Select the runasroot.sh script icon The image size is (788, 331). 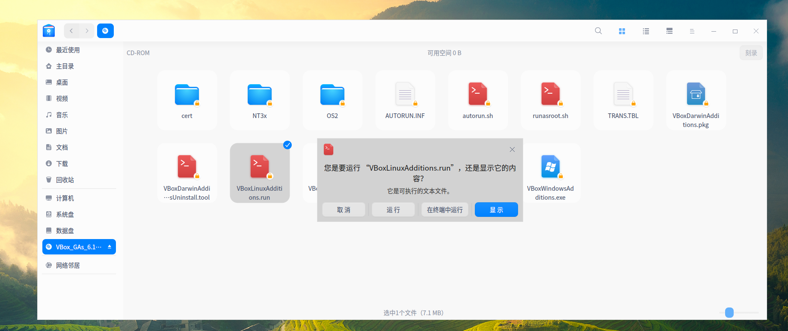[x=551, y=94]
